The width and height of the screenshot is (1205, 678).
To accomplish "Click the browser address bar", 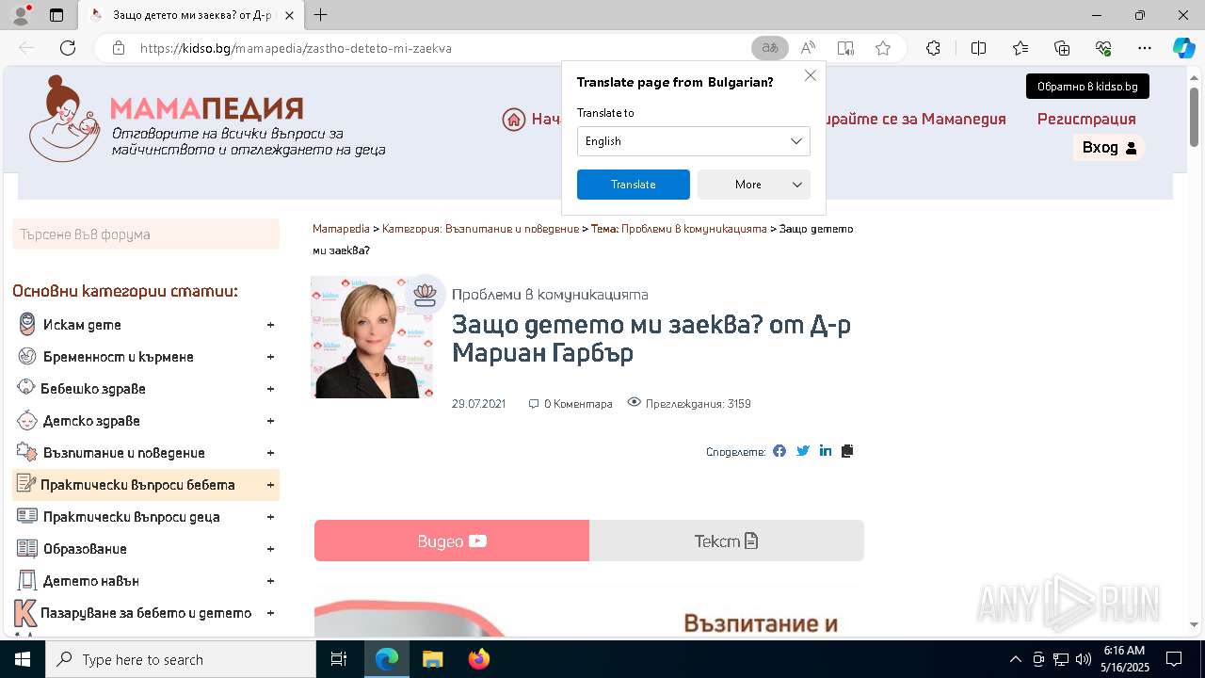I will [442, 48].
